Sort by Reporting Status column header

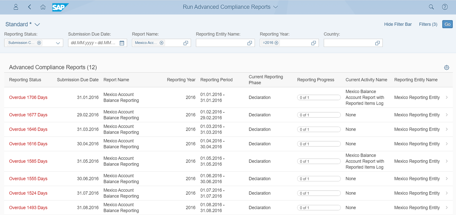(x=25, y=80)
